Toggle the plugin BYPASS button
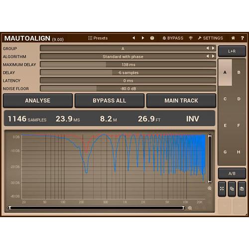 tap(173, 38)
